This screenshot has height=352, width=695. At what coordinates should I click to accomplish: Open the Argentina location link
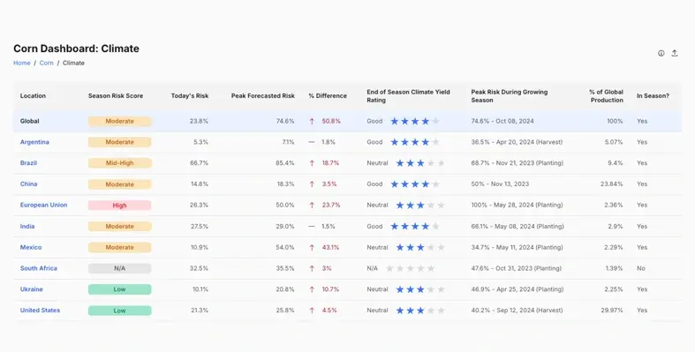click(x=34, y=142)
